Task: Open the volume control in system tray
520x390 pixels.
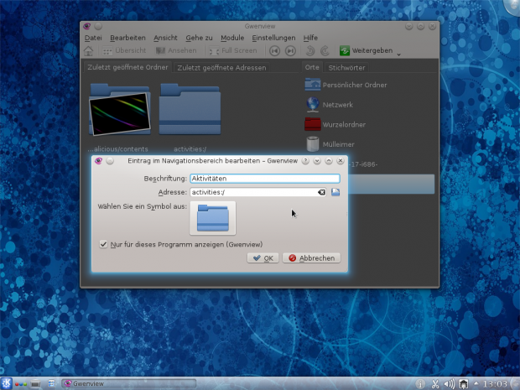Action: pyautogui.click(x=450, y=384)
